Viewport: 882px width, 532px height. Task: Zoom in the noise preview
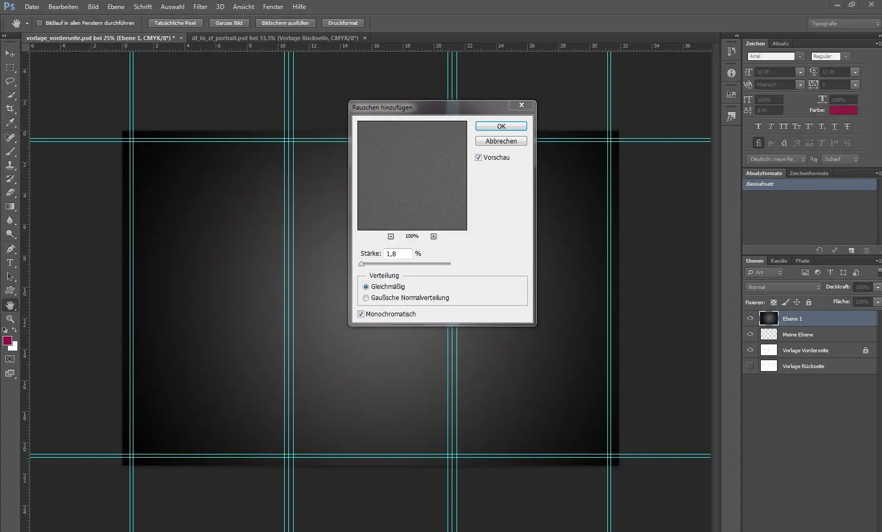click(x=433, y=236)
